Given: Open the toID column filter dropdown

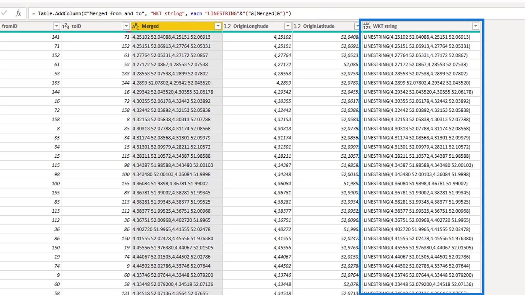Looking at the screenshot, I should 126,26.
